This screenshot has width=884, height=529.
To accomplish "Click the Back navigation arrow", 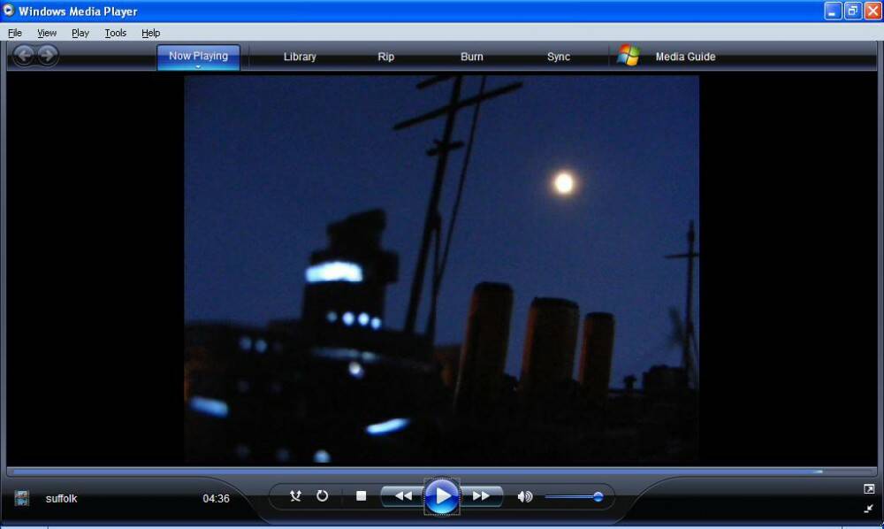I will pos(24,56).
